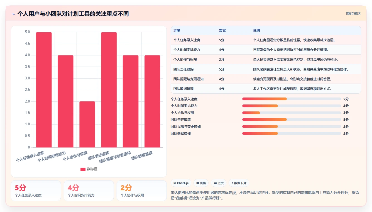
Task: Click the 团队责任追踪 progress bar
Action: [292, 120]
